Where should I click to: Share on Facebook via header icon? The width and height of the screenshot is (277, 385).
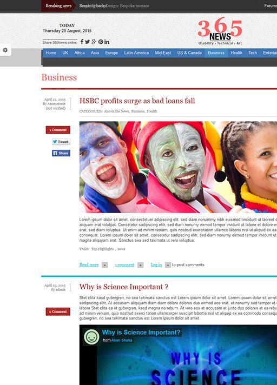coord(82,42)
